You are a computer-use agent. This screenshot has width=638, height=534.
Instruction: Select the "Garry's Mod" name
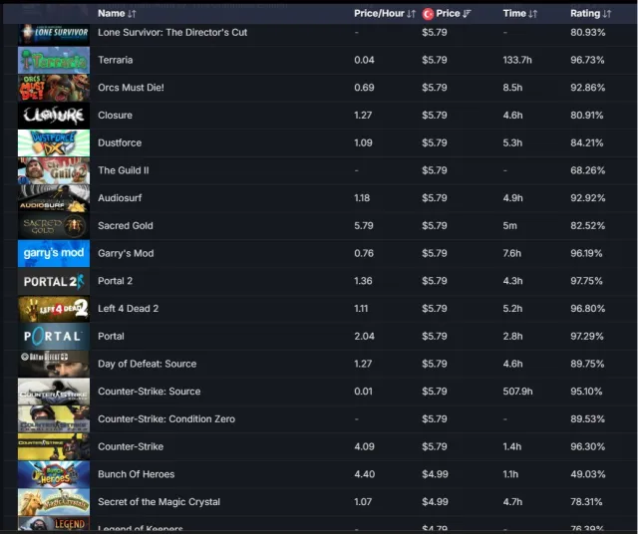pyautogui.click(x=126, y=254)
